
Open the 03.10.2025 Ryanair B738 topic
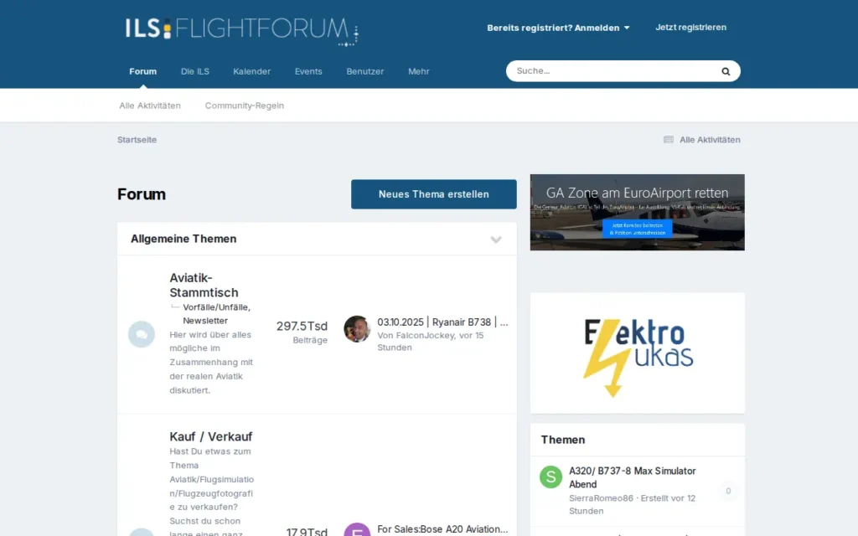(442, 322)
